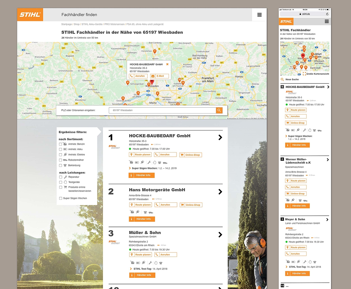Close the HOCKE-BAUBEDARF map popup
Image resolution: width=351 pixels, height=289 pixels.
(167, 64)
